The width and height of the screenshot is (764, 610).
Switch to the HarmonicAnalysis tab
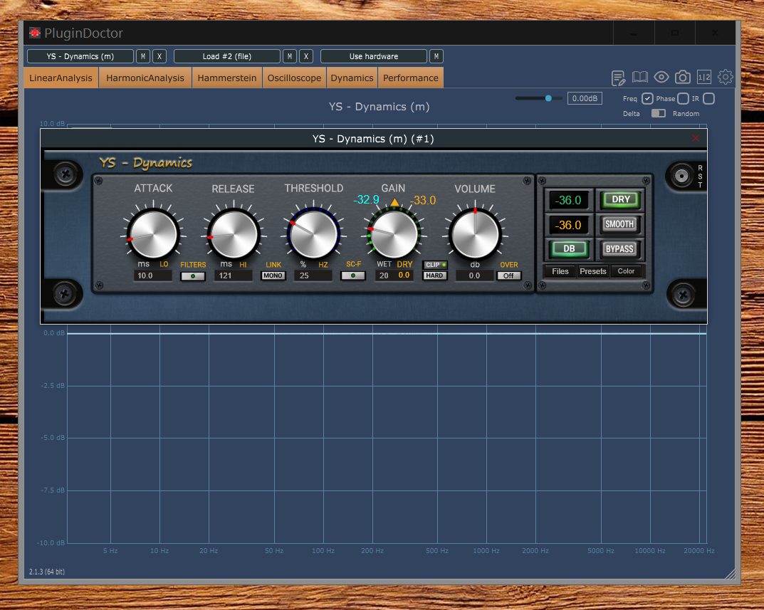pos(145,78)
